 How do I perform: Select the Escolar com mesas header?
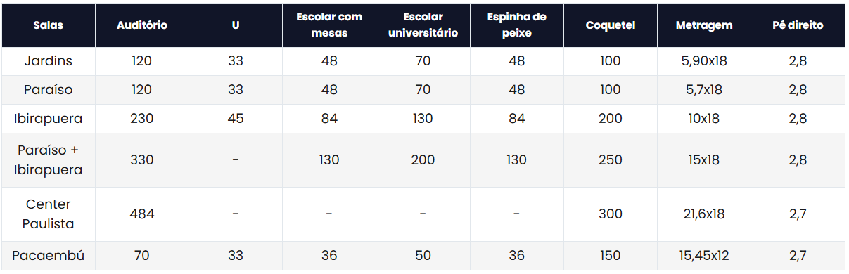click(329, 25)
